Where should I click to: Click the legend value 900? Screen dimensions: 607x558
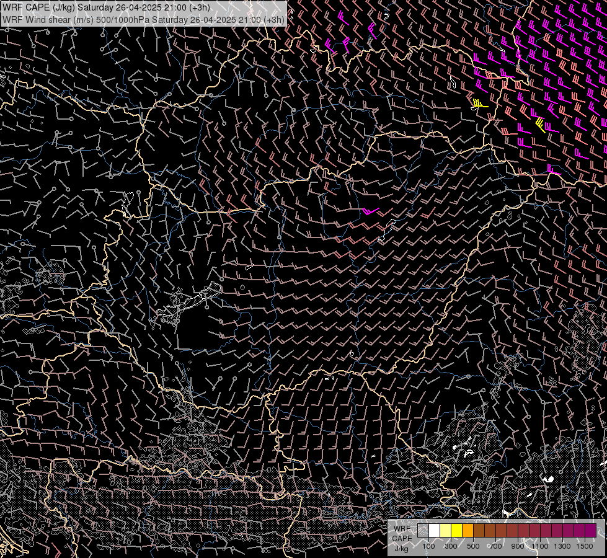tap(518, 546)
